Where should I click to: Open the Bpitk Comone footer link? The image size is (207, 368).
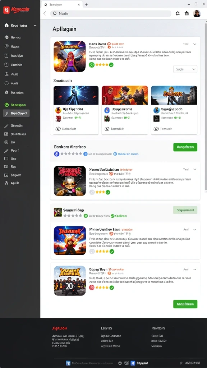coord(111,336)
